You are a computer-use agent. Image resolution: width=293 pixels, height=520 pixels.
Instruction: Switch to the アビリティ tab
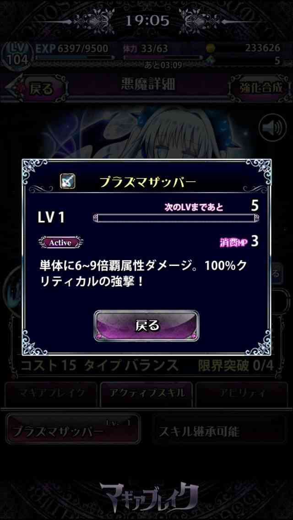(242, 394)
